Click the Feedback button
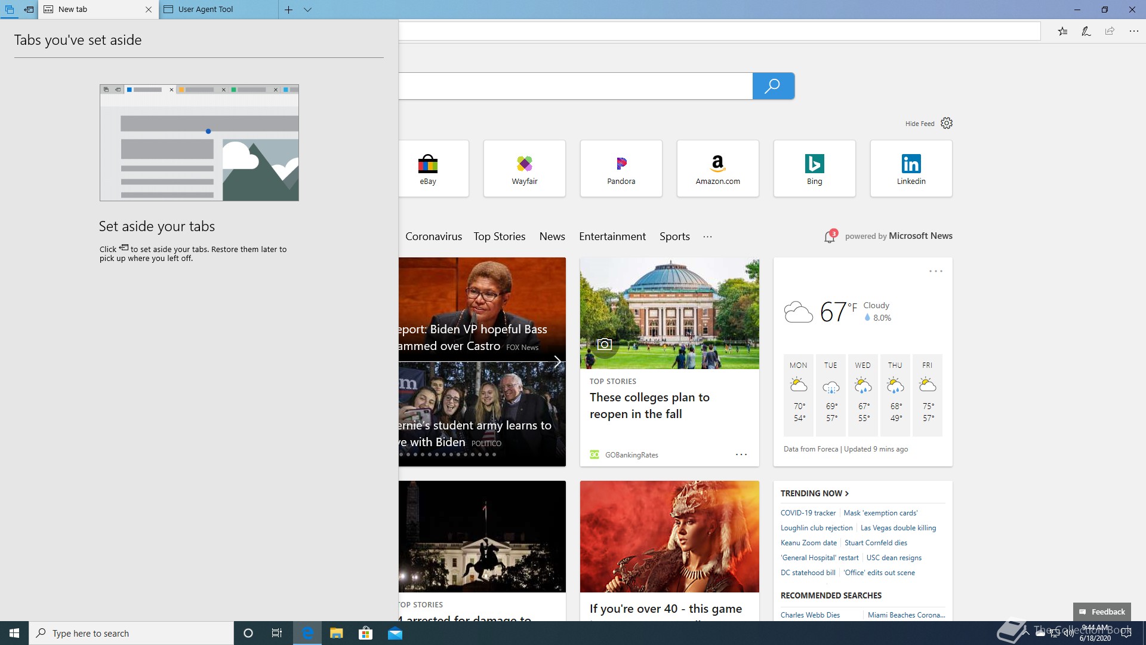Screen dimensions: 1146x645 [x=1102, y=612]
